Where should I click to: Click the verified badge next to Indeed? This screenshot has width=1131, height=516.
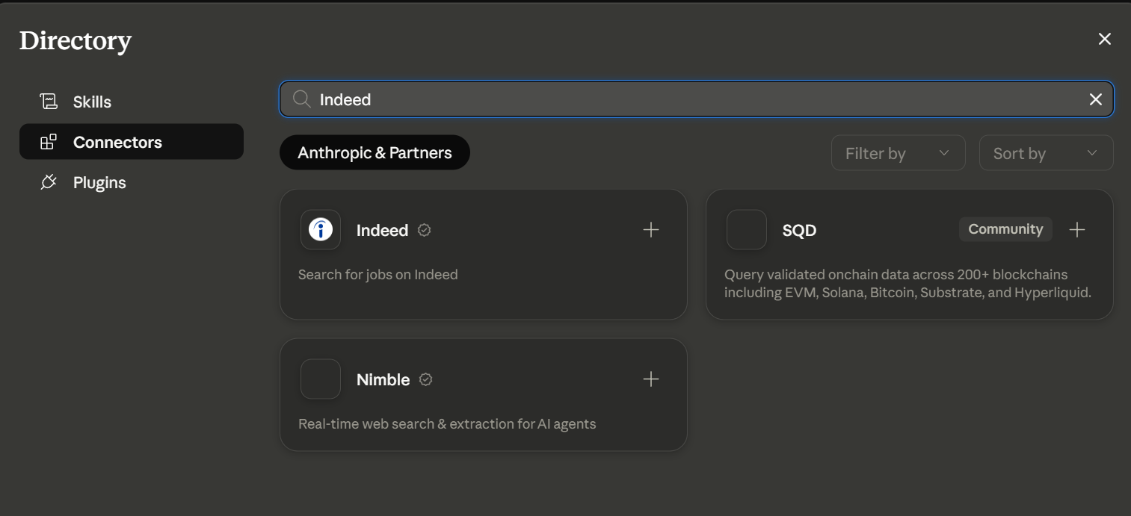(424, 230)
